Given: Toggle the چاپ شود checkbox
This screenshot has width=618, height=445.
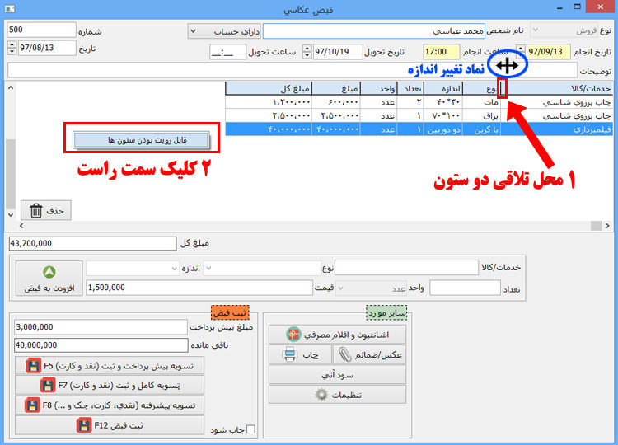Looking at the screenshot, I should pyautogui.click(x=251, y=429).
